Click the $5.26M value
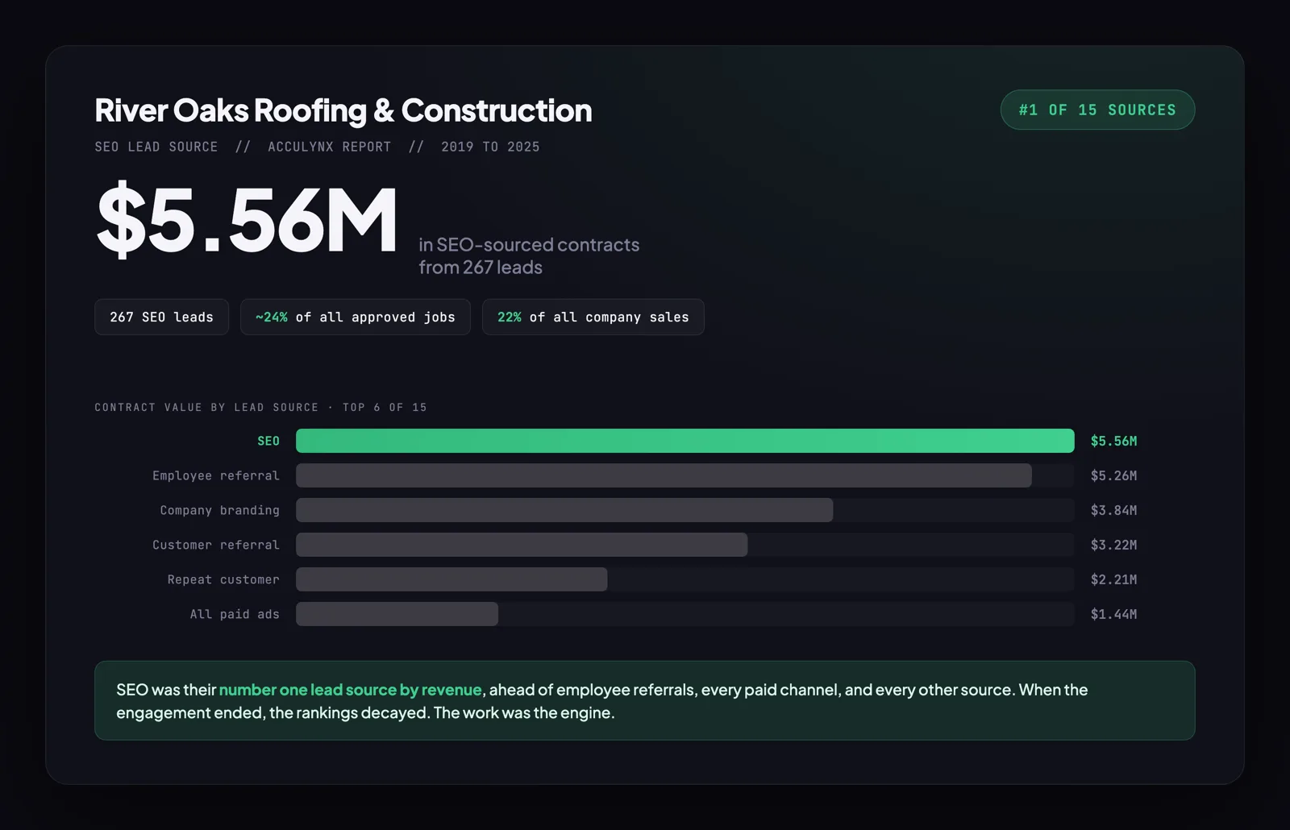Screen dimensions: 1290x830 (1113, 476)
